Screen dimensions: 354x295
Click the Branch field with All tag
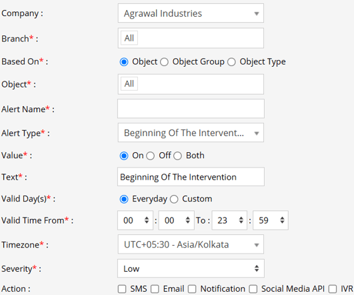click(191, 38)
